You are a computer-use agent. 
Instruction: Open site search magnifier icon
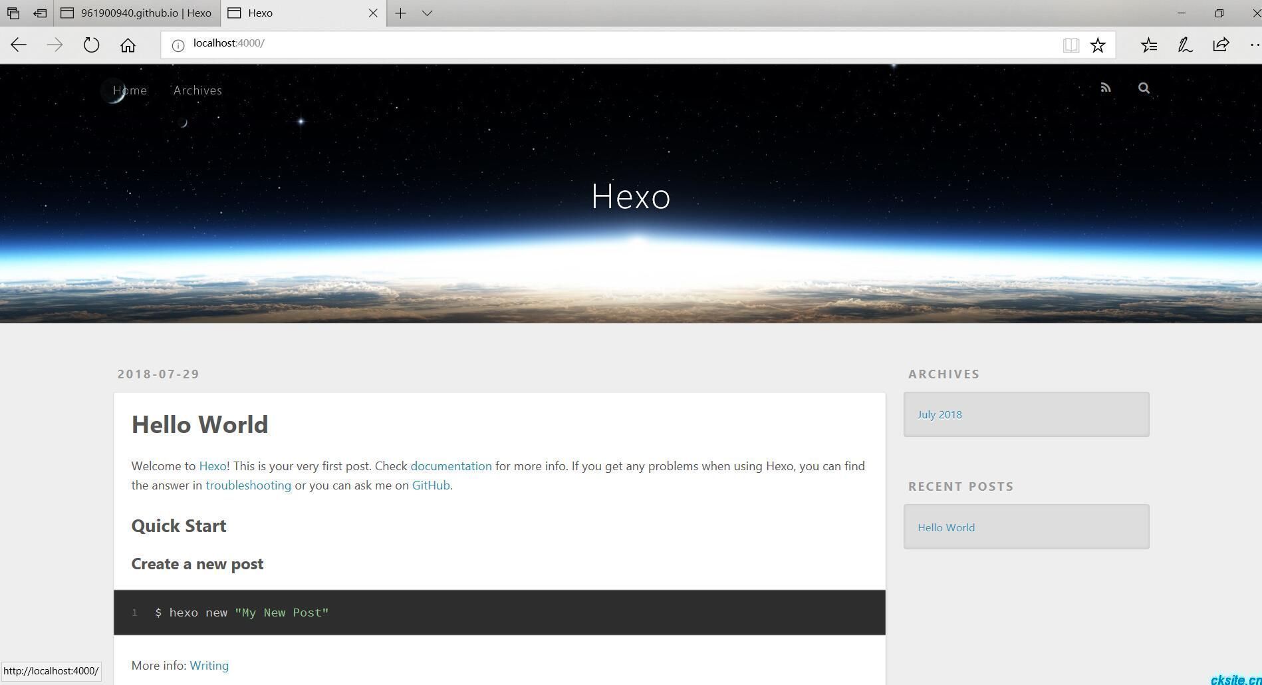[x=1144, y=88]
